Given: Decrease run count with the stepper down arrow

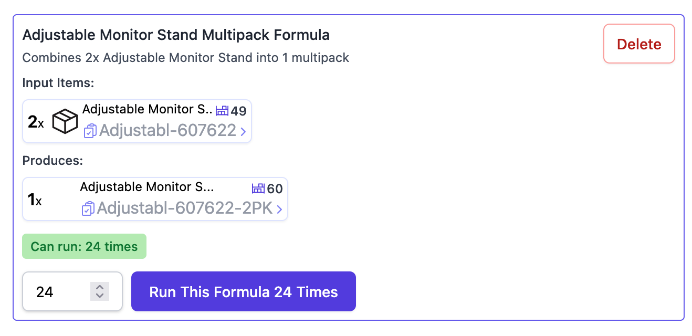Looking at the screenshot, I should click(100, 296).
